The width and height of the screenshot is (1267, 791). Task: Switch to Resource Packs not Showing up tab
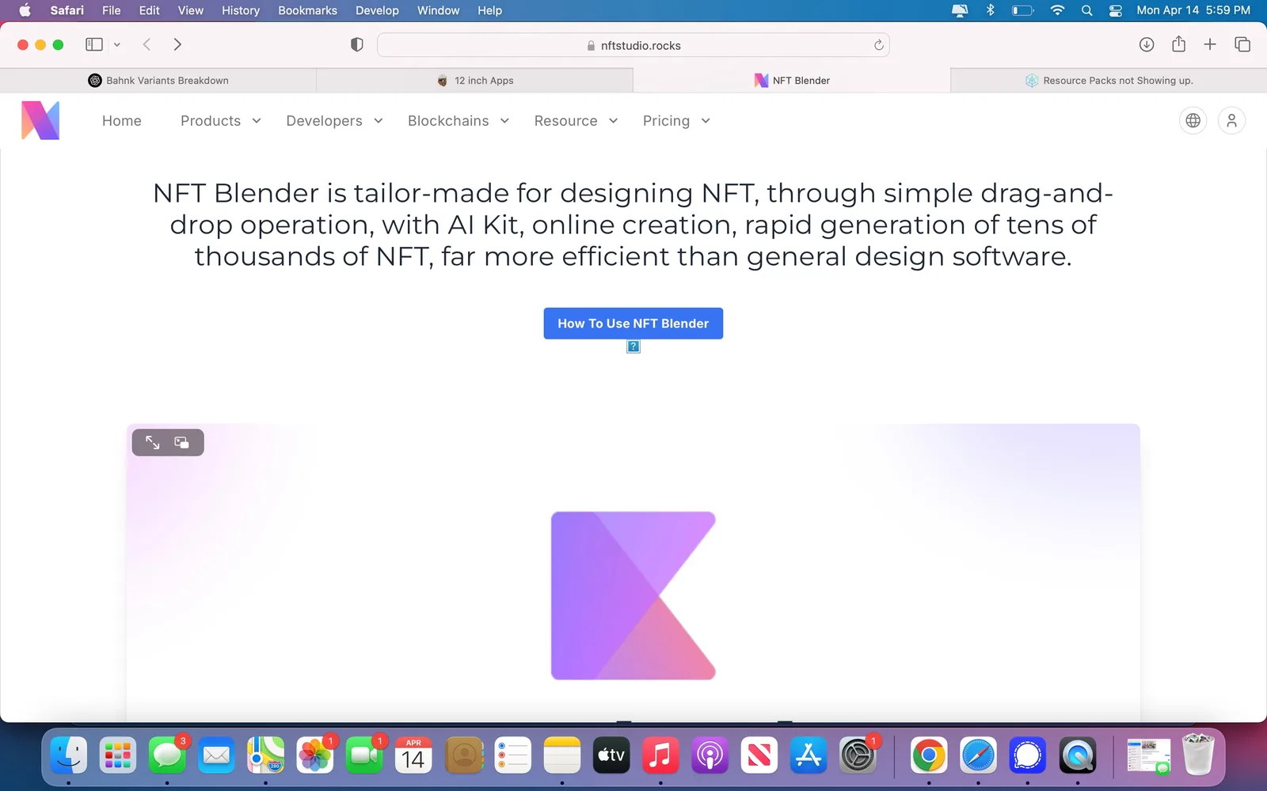pyautogui.click(x=1109, y=81)
